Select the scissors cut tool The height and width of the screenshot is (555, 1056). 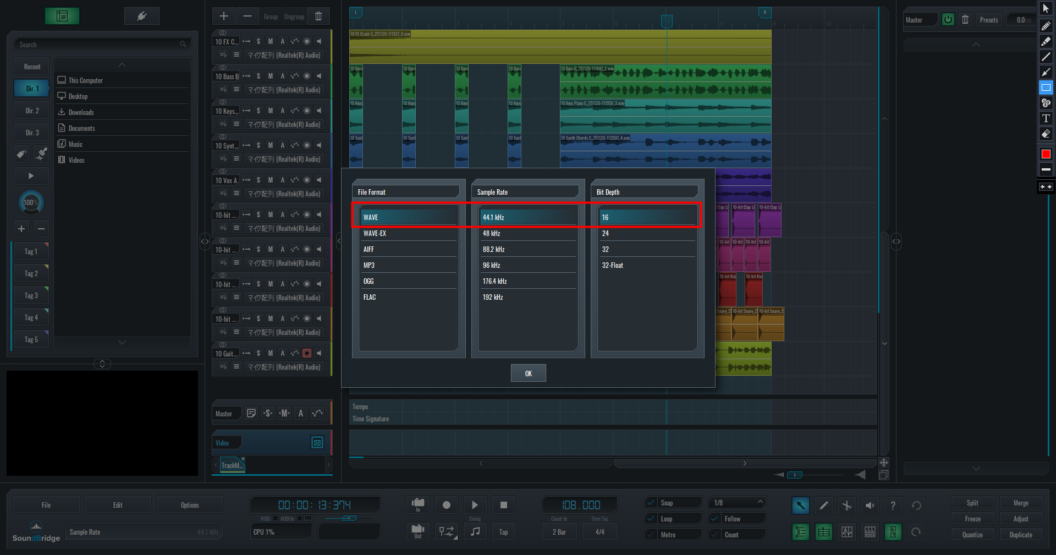846,505
